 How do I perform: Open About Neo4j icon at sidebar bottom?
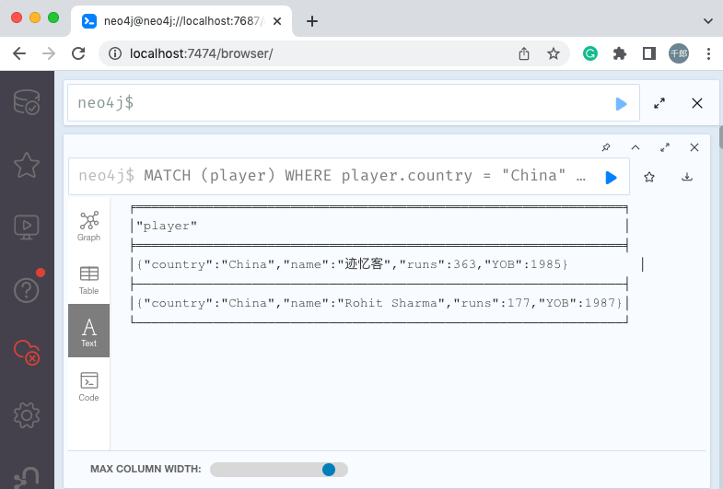27,477
